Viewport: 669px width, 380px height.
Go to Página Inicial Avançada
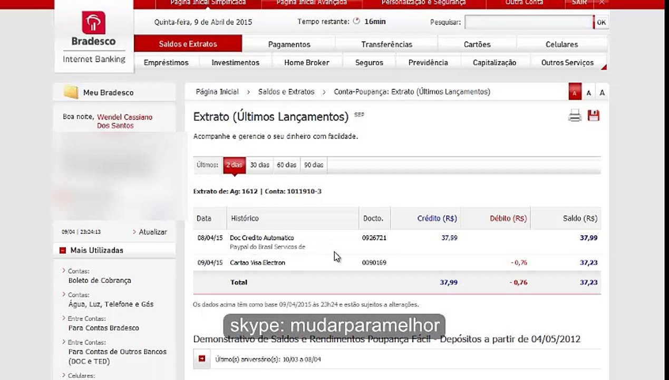tap(312, 3)
